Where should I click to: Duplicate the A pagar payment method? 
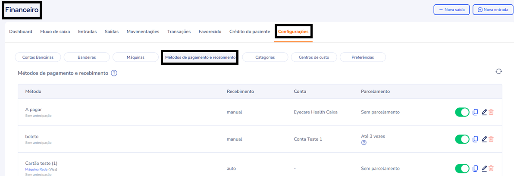[x=475, y=112]
